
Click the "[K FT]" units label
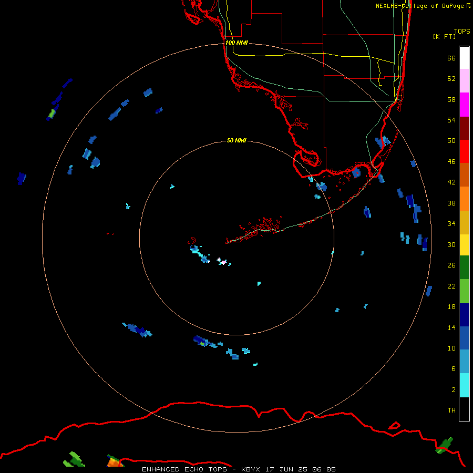click(x=444, y=37)
